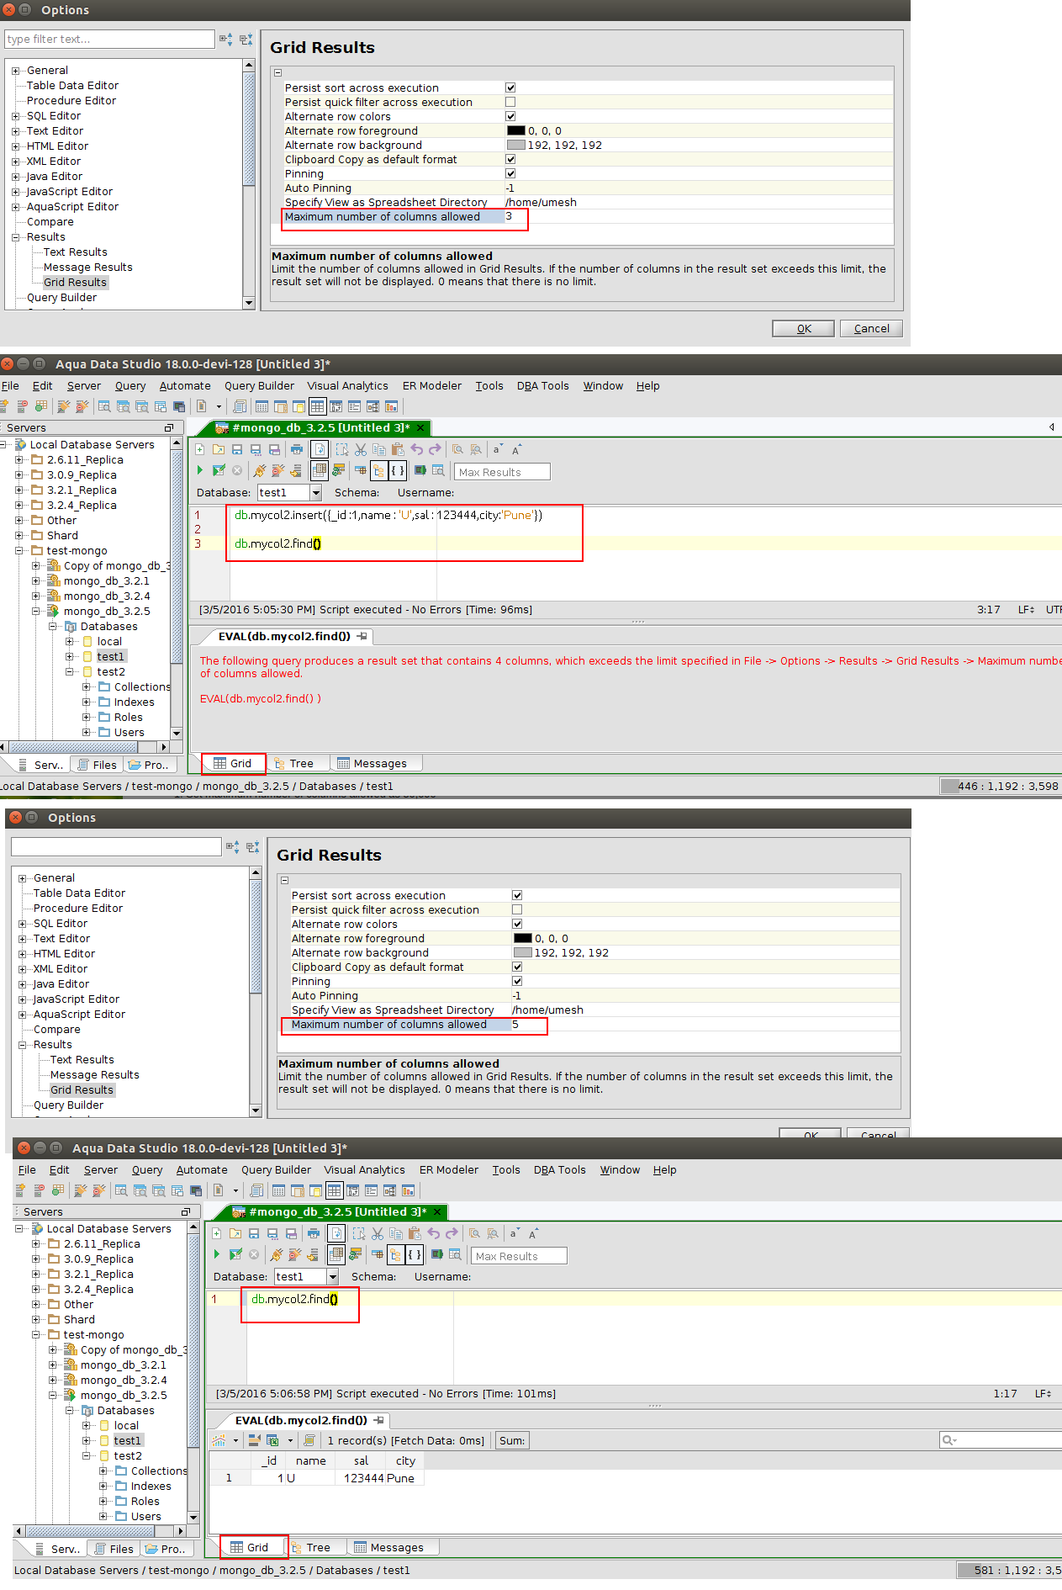Select Query Builder item in lower Options tree
This screenshot has width=1062, height=1590.
(x=68, y=1105)
